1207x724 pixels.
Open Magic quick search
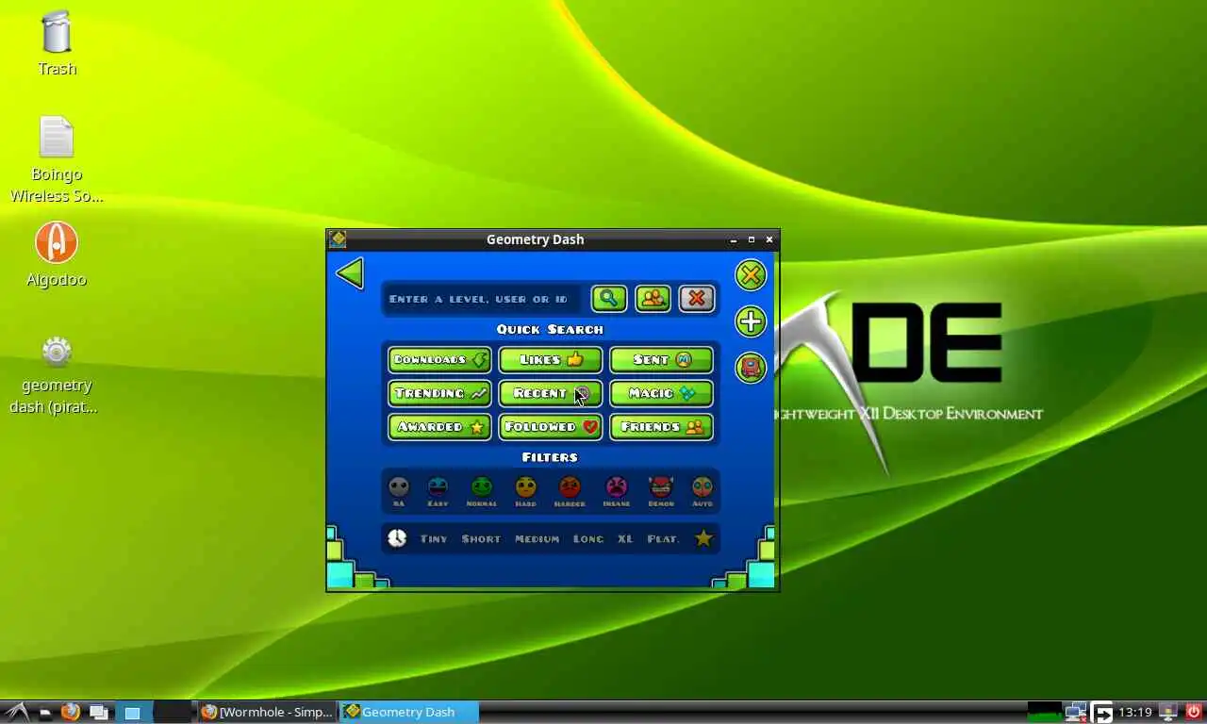tap(661, 393)
